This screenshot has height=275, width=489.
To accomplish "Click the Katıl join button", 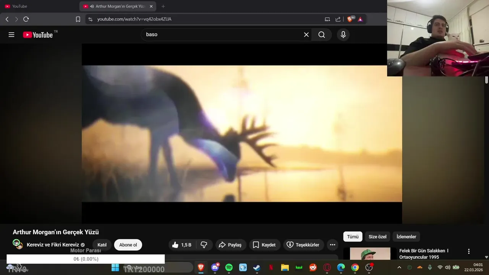I will click(102, 245).
